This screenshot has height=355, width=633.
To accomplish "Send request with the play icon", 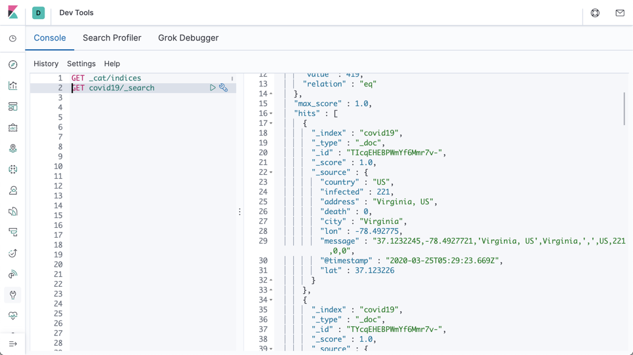I will click(x=213, y=88).
